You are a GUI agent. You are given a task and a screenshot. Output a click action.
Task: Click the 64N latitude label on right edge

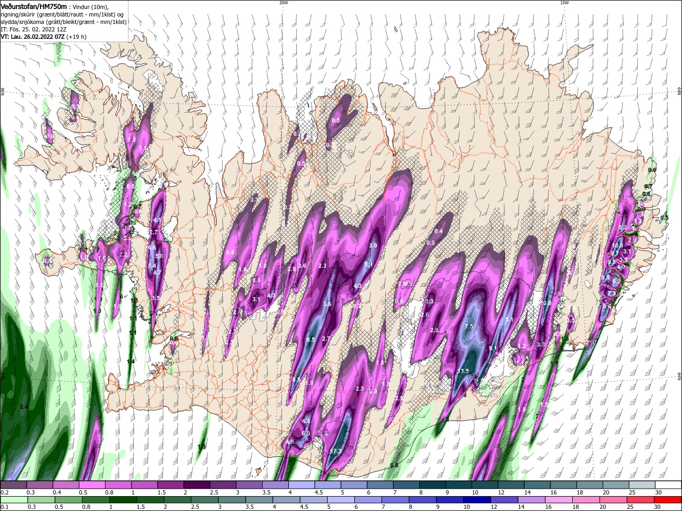pos(679,377)
